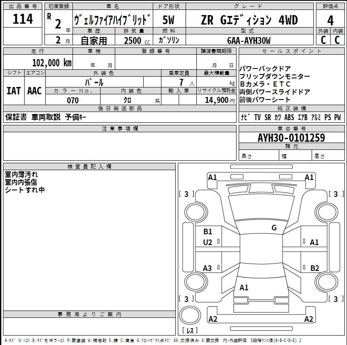
Task: Select vehicle history 自家用
Action: pyautogui.click(x=94, y=40)
